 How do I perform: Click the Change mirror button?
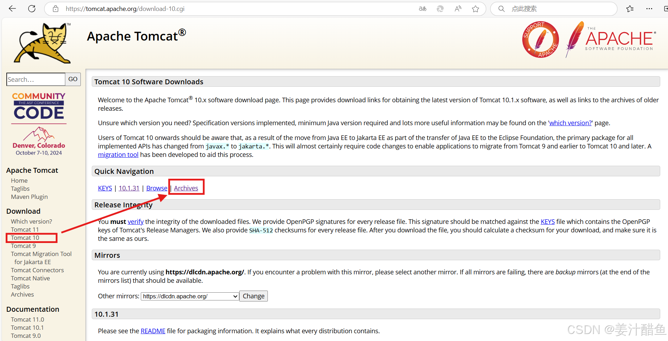click(254, 296)
